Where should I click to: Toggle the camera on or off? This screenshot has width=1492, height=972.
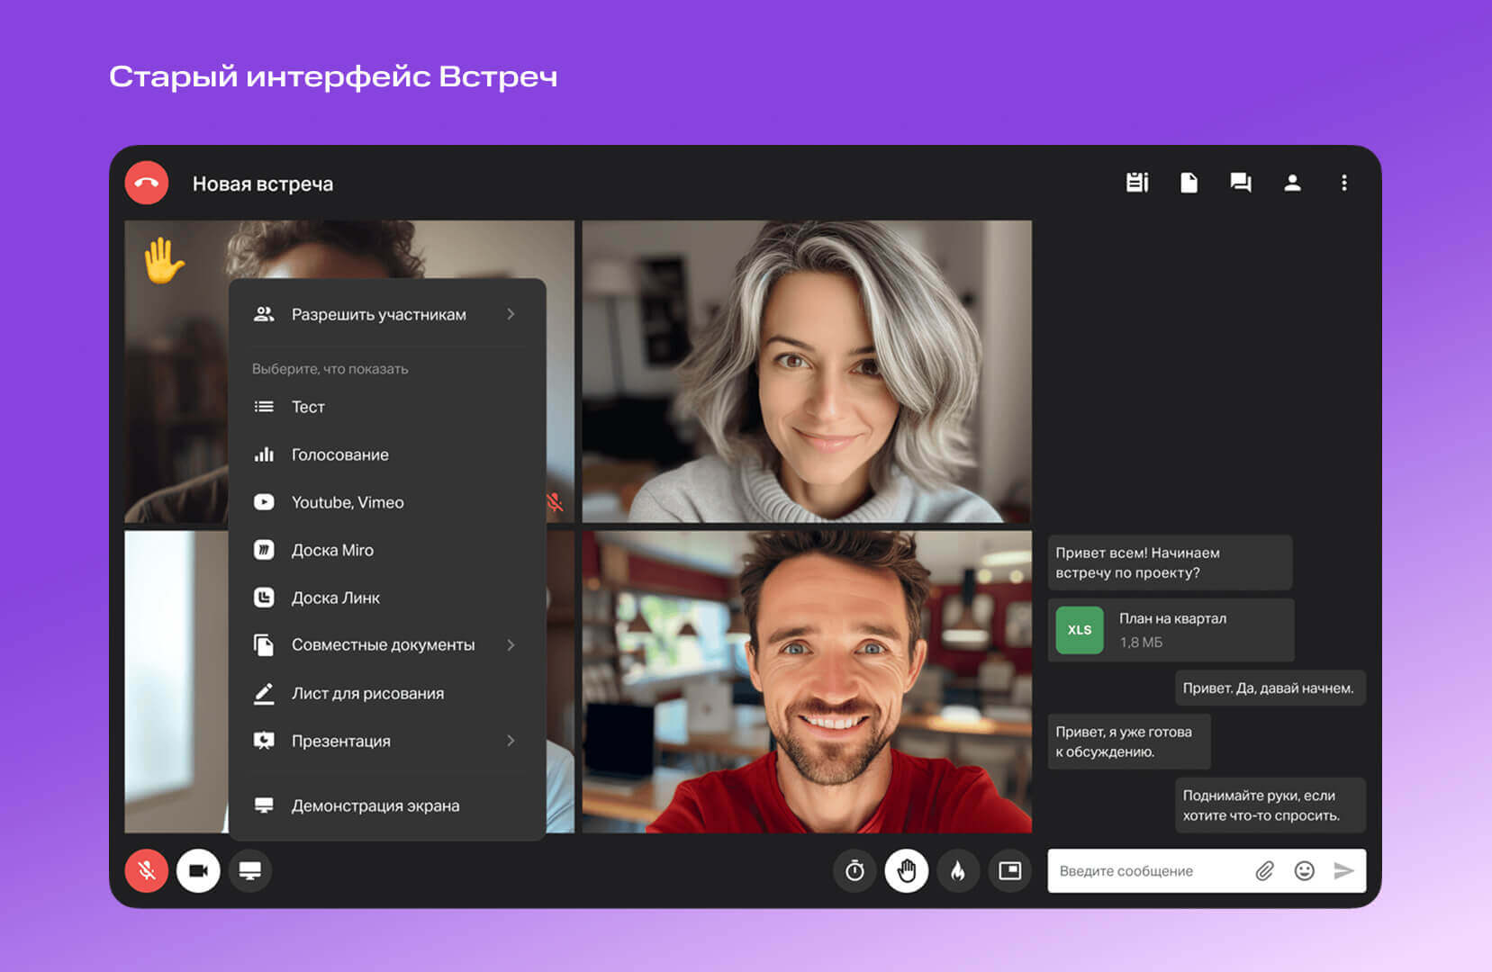(x=198, y=870)
